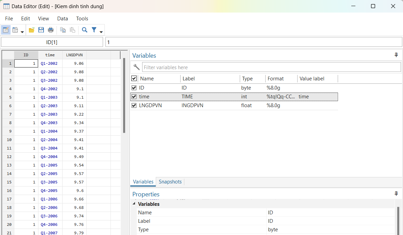Toggle the time variable checkbox
403x235 pixels.
point(134,97)
